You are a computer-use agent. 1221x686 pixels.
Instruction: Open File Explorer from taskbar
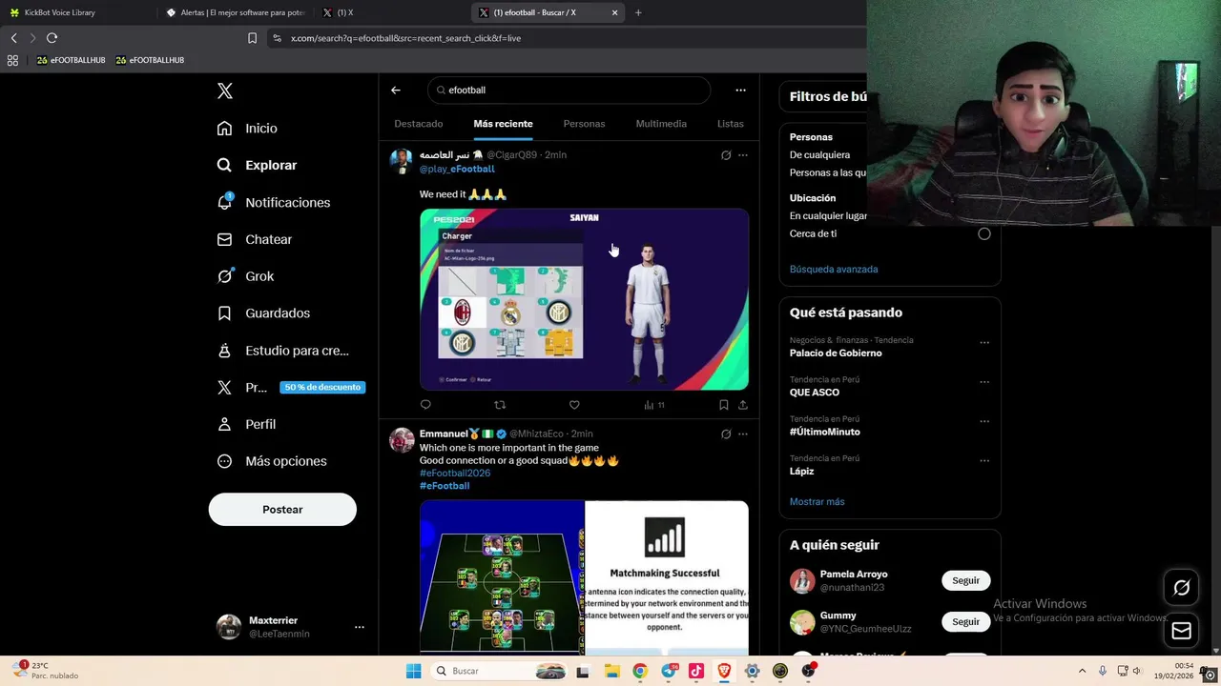tap(611, 671)
